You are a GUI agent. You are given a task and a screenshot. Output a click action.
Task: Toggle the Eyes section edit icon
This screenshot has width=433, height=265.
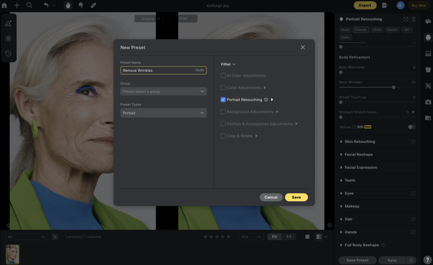point(413,194)
